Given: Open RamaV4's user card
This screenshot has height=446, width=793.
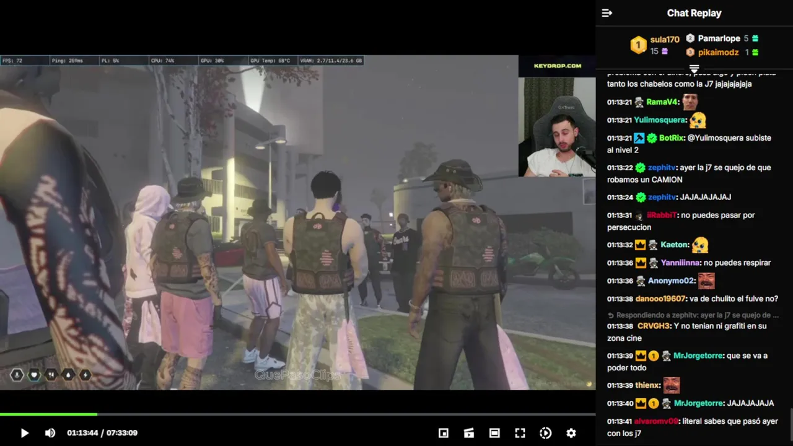Looking at the screenshot, I should point(662,102).
